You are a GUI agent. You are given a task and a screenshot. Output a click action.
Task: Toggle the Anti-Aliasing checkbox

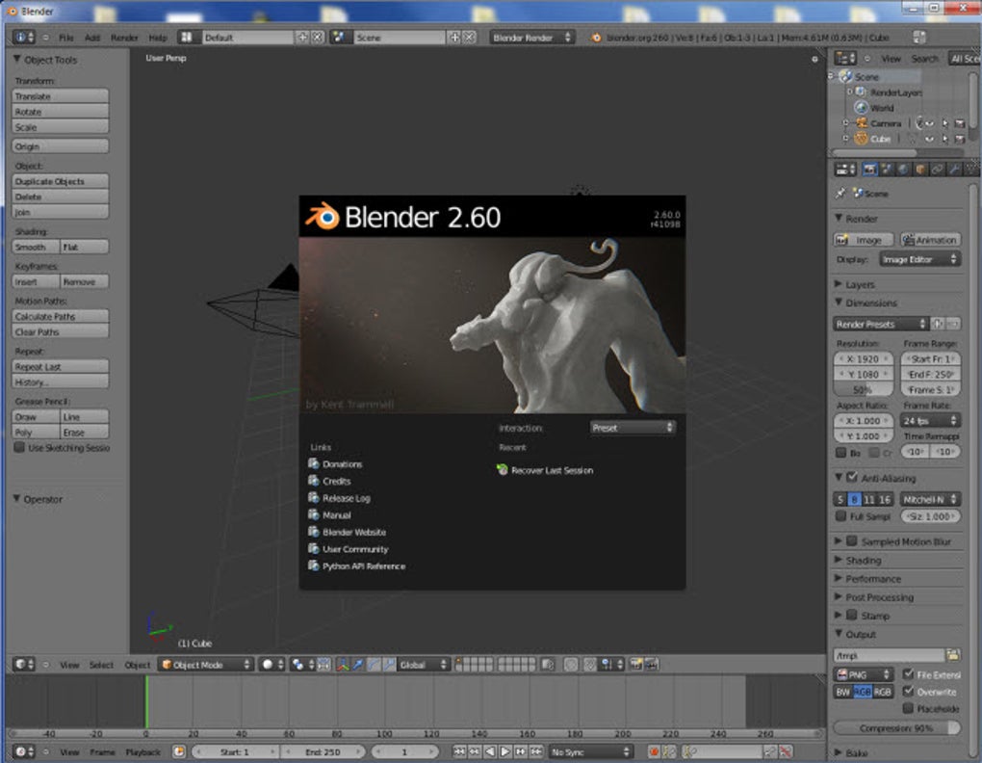(x=851, y=478)
